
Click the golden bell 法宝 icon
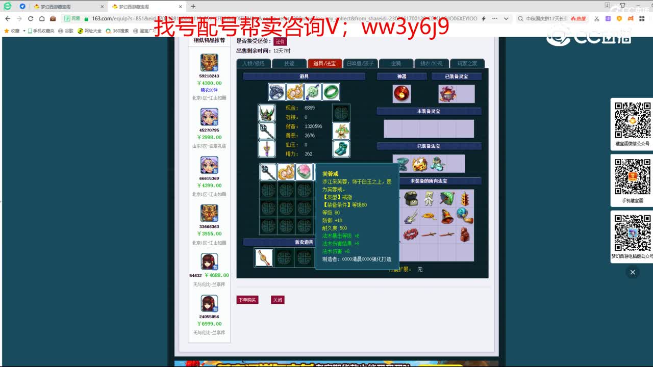447,217
